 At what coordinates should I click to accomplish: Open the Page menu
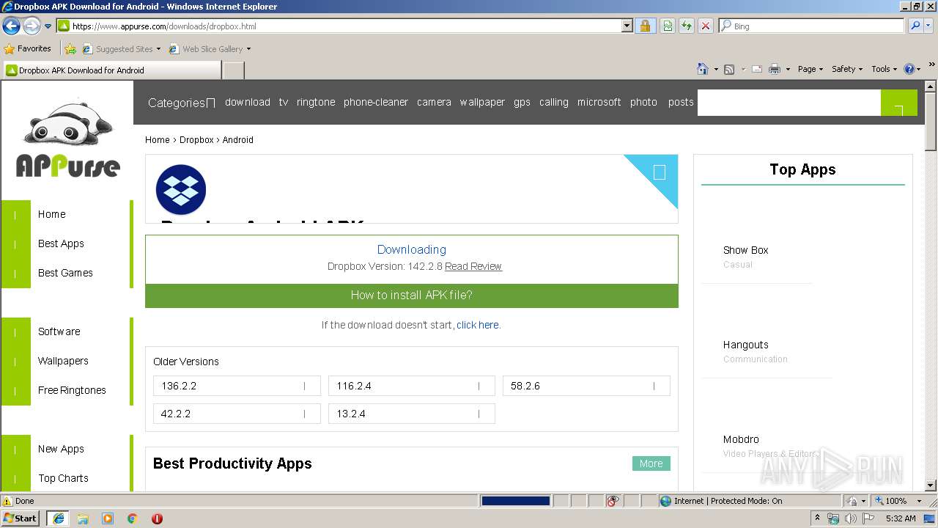(x=810, y=69)
